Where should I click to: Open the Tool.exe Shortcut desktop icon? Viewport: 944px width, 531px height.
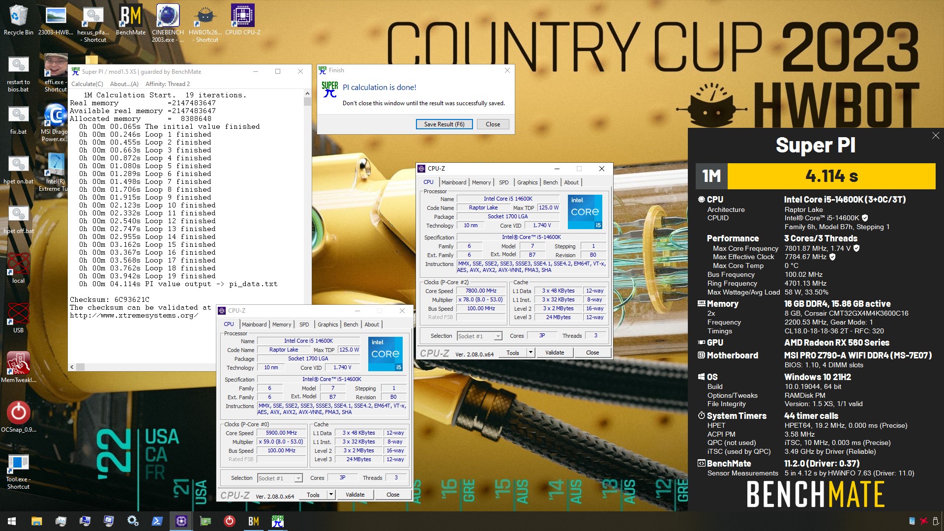pos(18,472)
